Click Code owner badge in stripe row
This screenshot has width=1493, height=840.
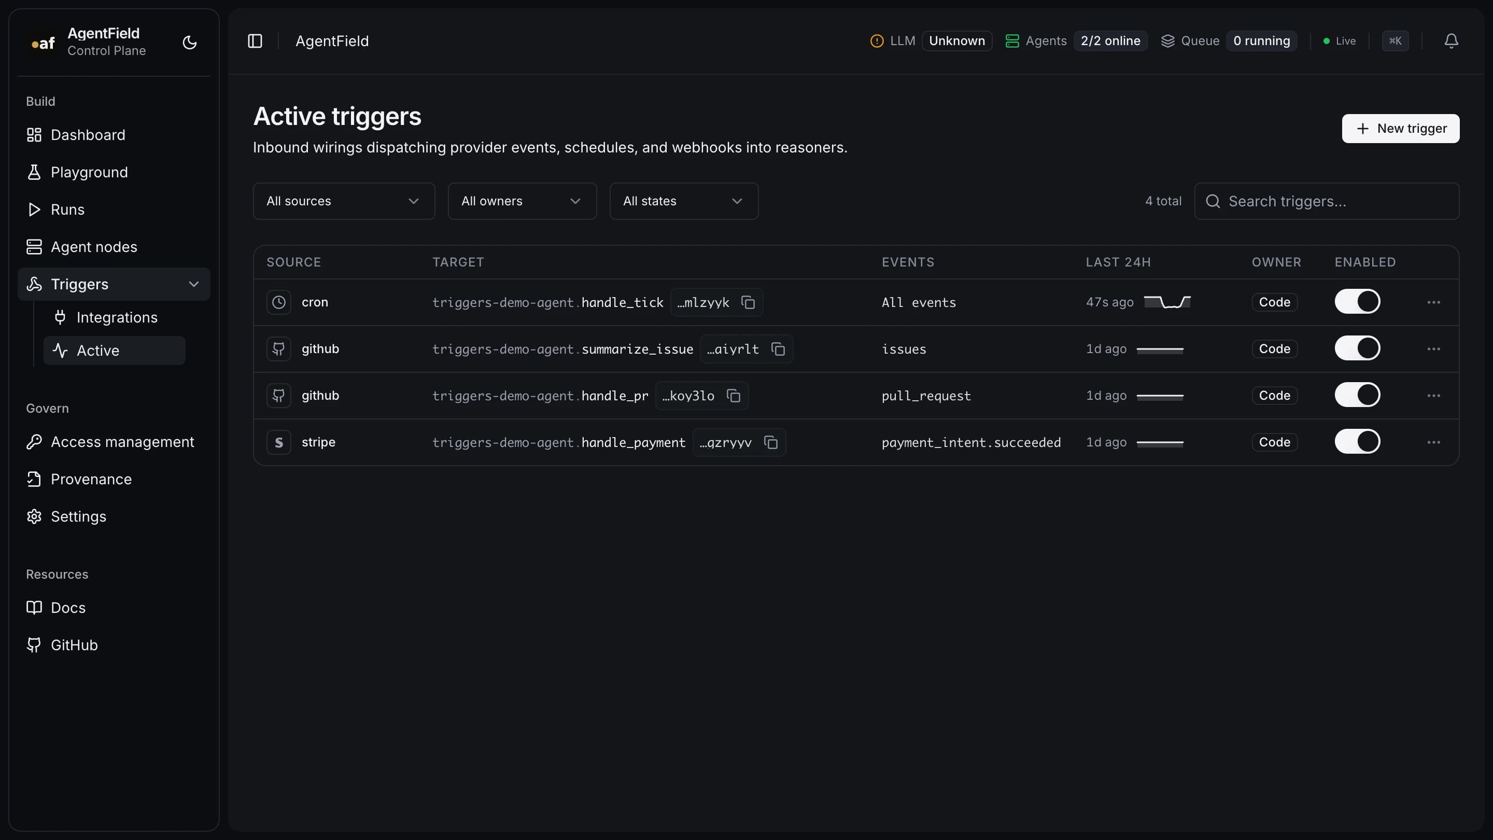1275,442
